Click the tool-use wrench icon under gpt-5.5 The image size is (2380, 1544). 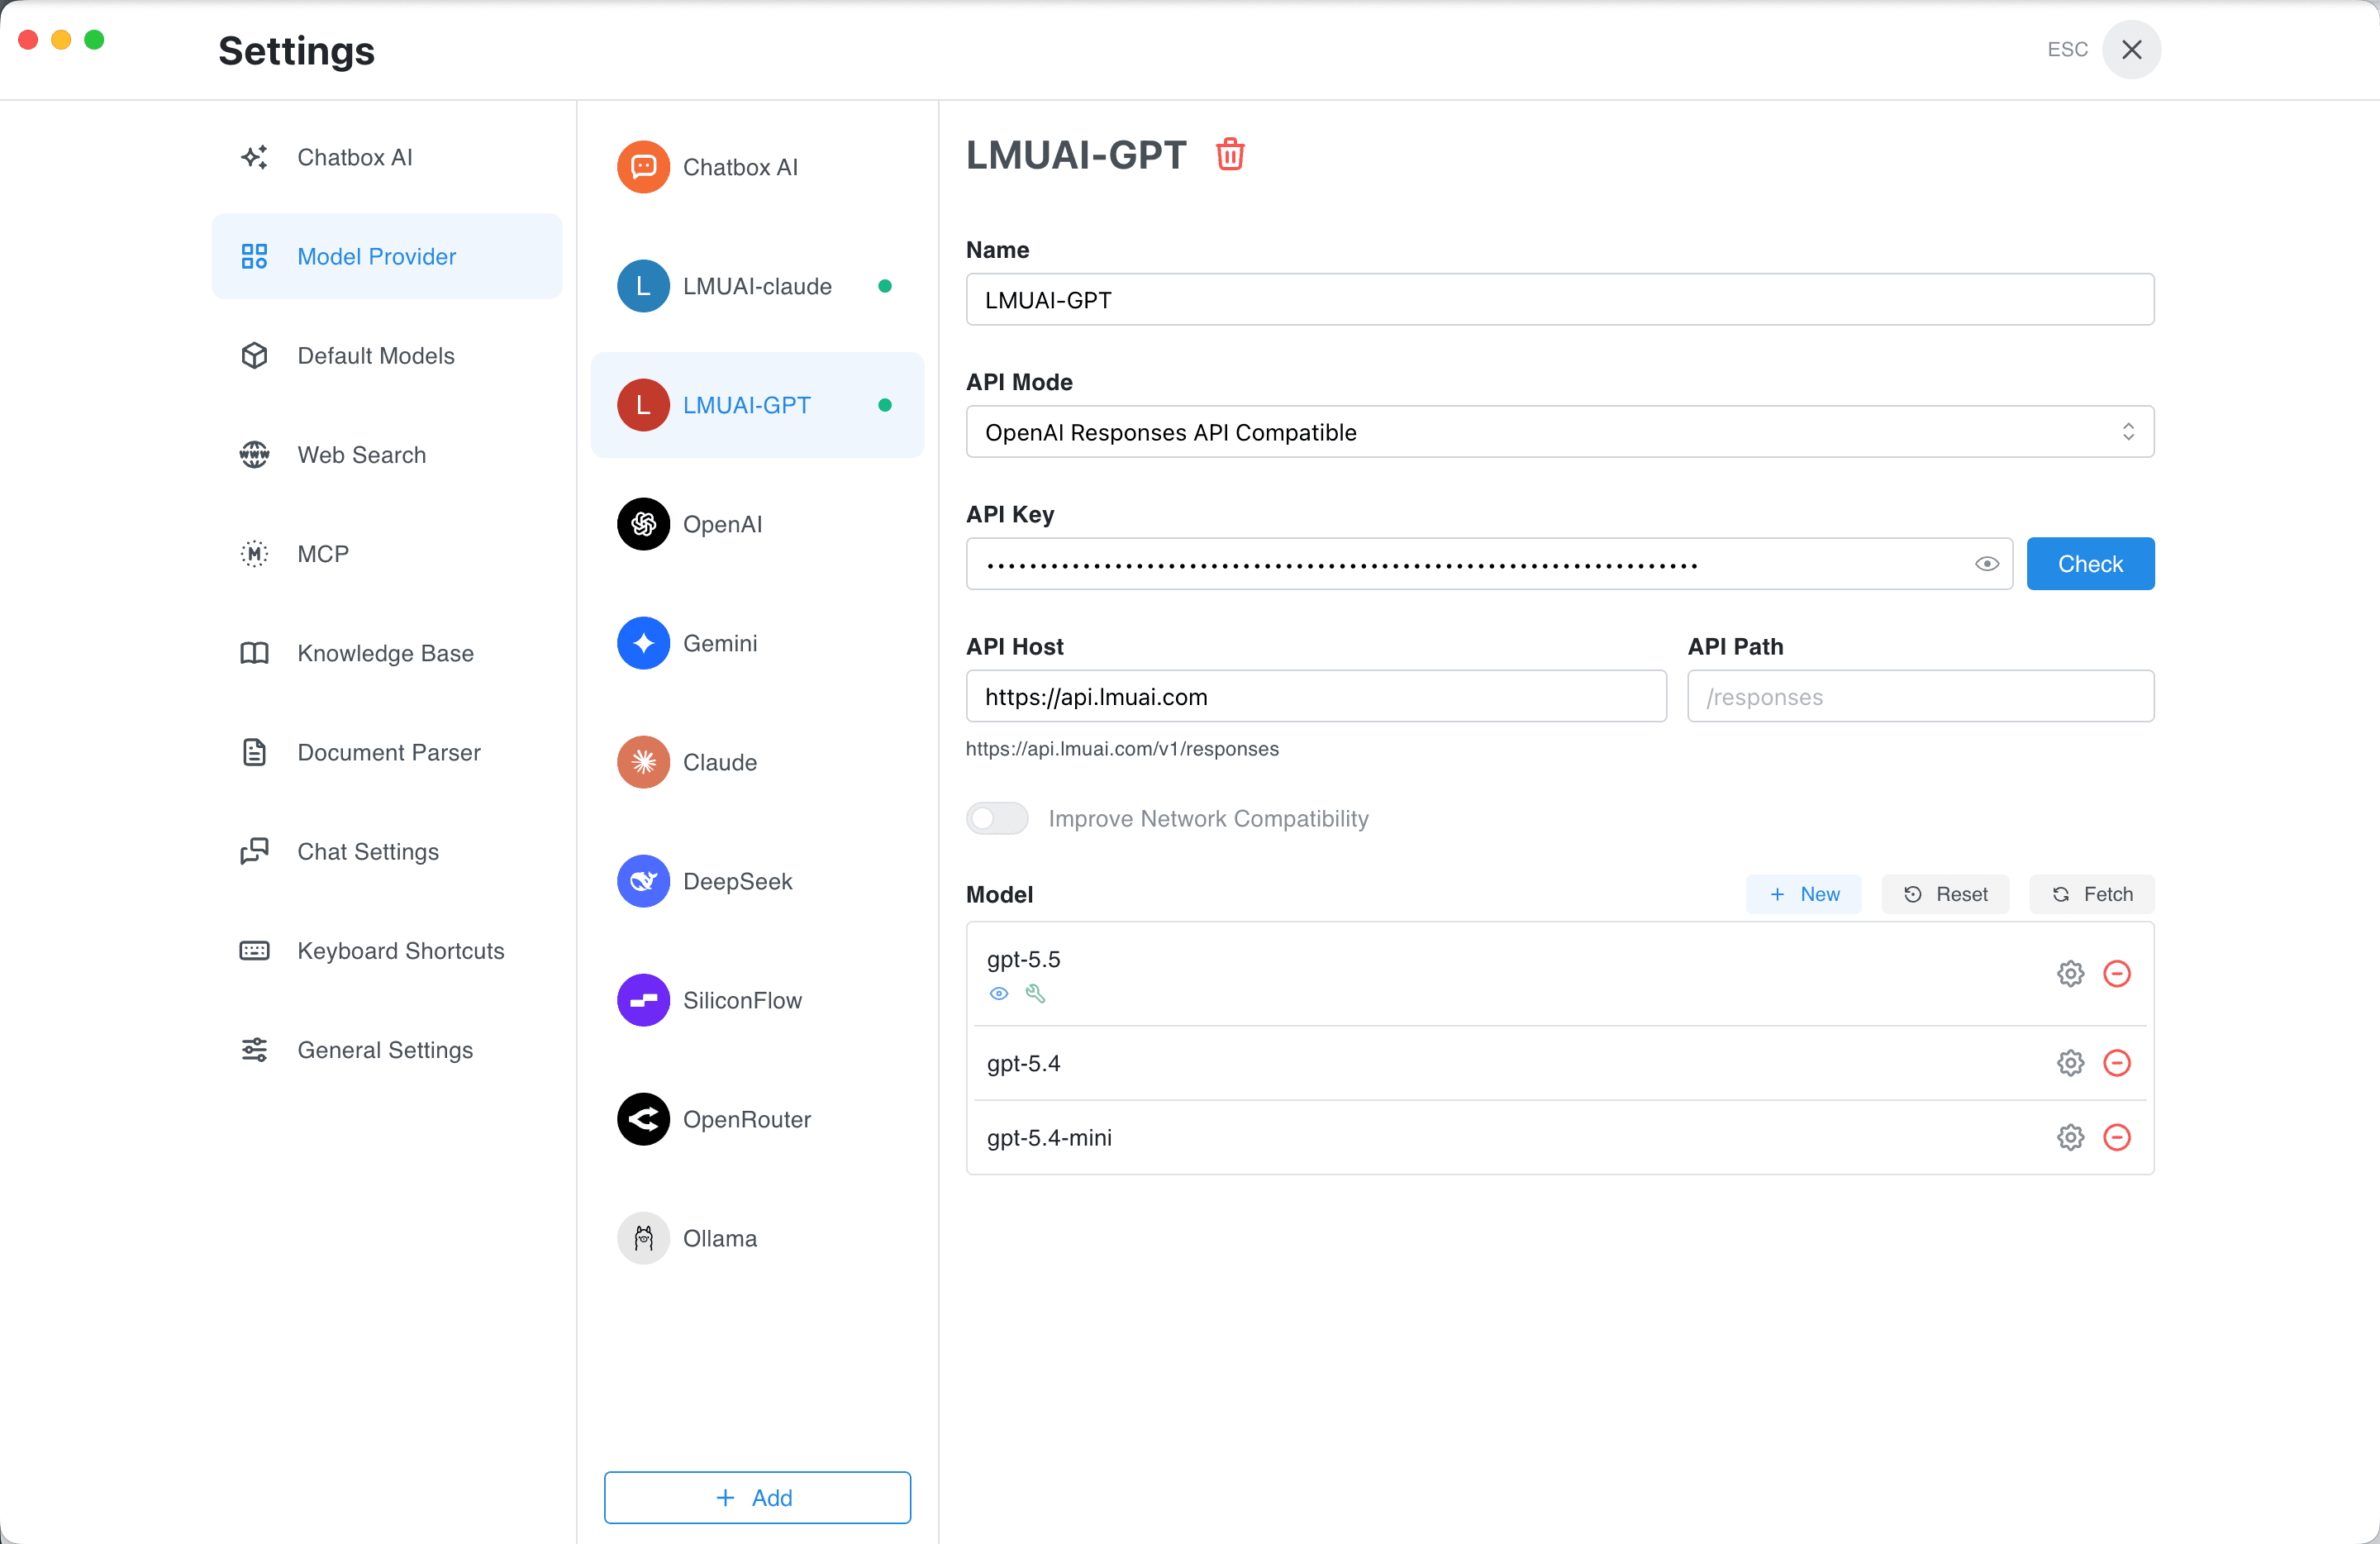click(1035, 993)
